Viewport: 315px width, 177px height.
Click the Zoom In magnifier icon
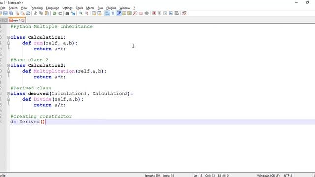click(x=81, y=13)
